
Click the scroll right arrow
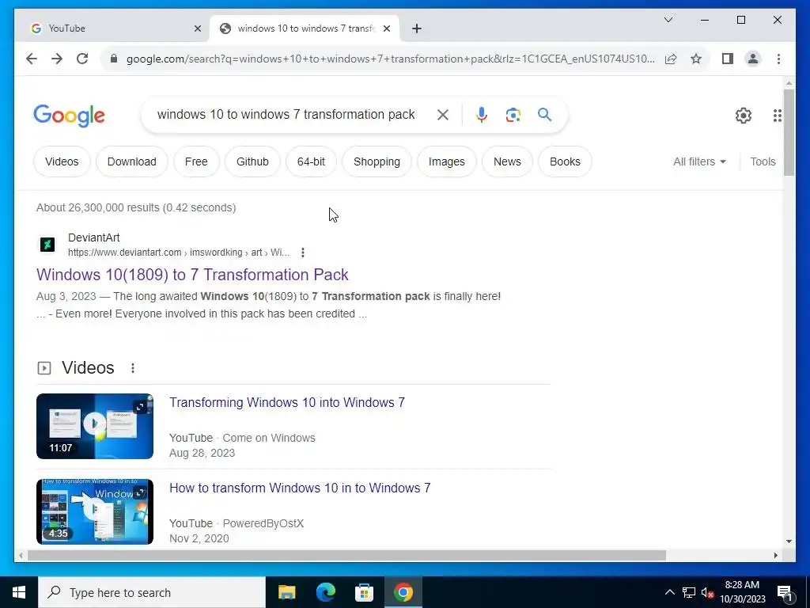(775, 555)
